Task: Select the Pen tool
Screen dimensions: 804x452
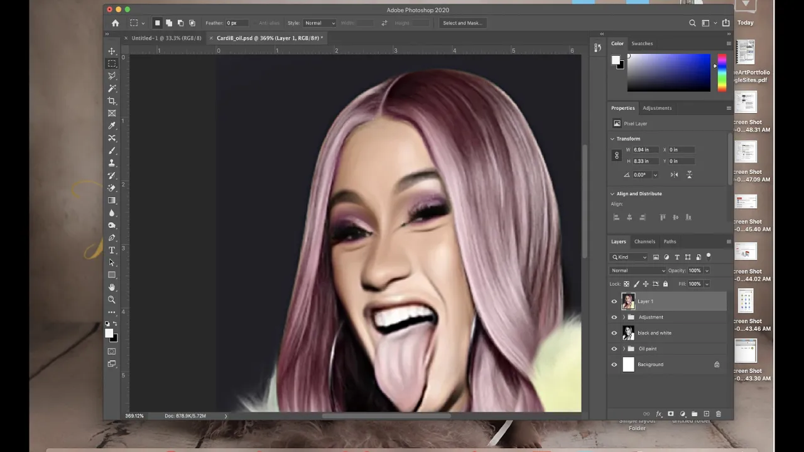Action: click(x=112, y=238)
